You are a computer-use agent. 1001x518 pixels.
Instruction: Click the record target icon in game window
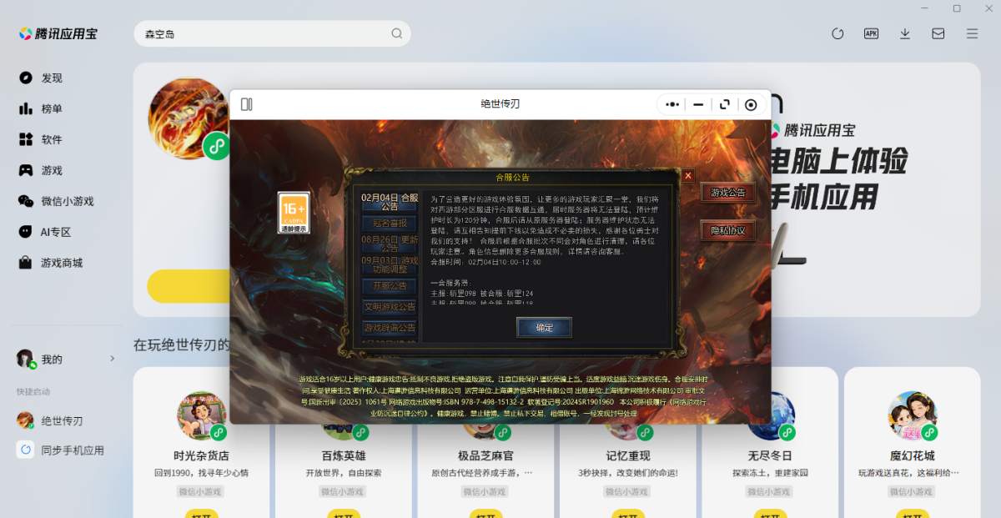point(751,104)
